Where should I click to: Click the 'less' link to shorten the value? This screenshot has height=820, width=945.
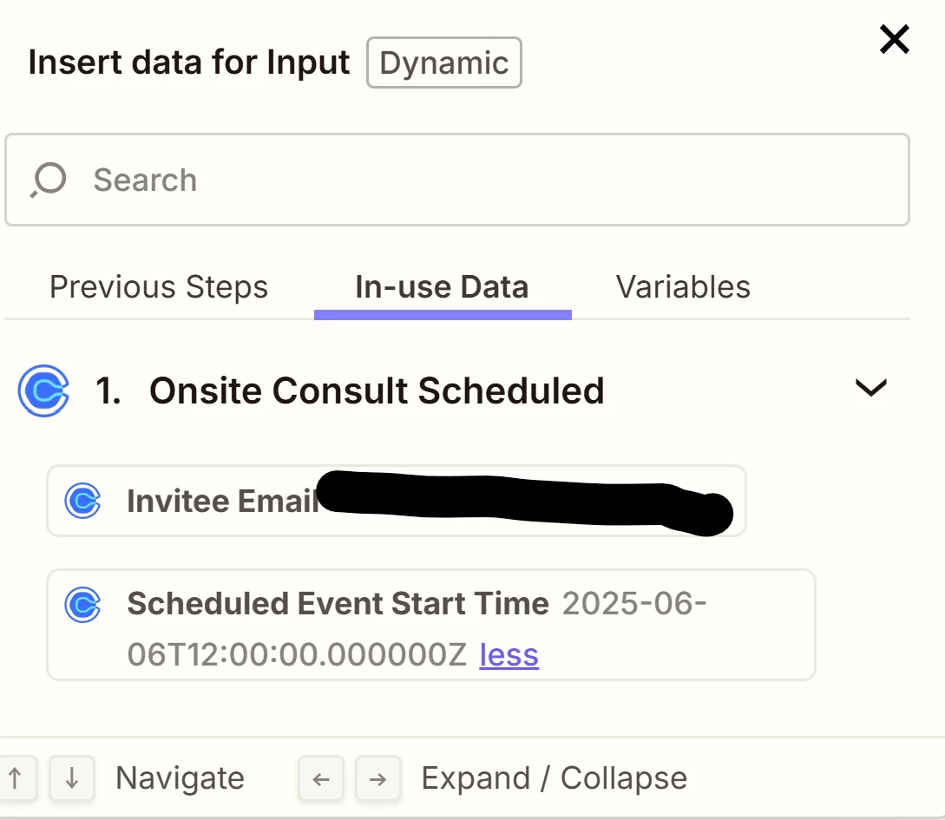pyautogui.click(x=509, y=655)
